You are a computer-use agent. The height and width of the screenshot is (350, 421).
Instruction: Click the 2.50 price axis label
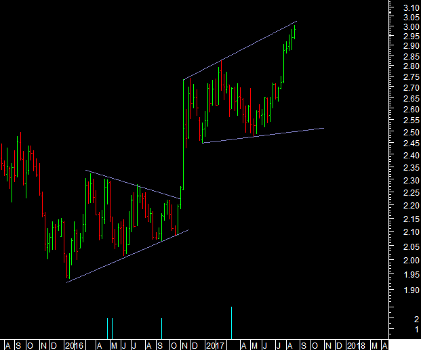pyautogui.click(x=412, y=132)
